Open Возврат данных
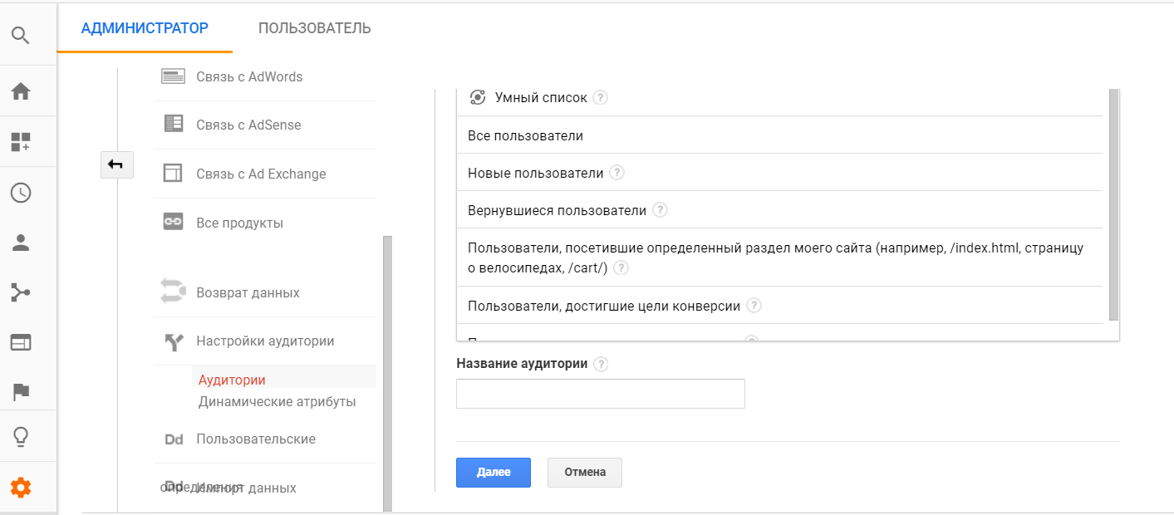The width and height of the screenshot is (1174, 515). point(248,292)
